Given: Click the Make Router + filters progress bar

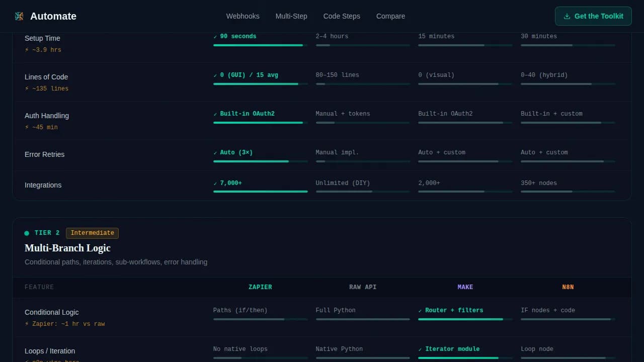Looking at the screenshot, I should click(x=465, y=319).
